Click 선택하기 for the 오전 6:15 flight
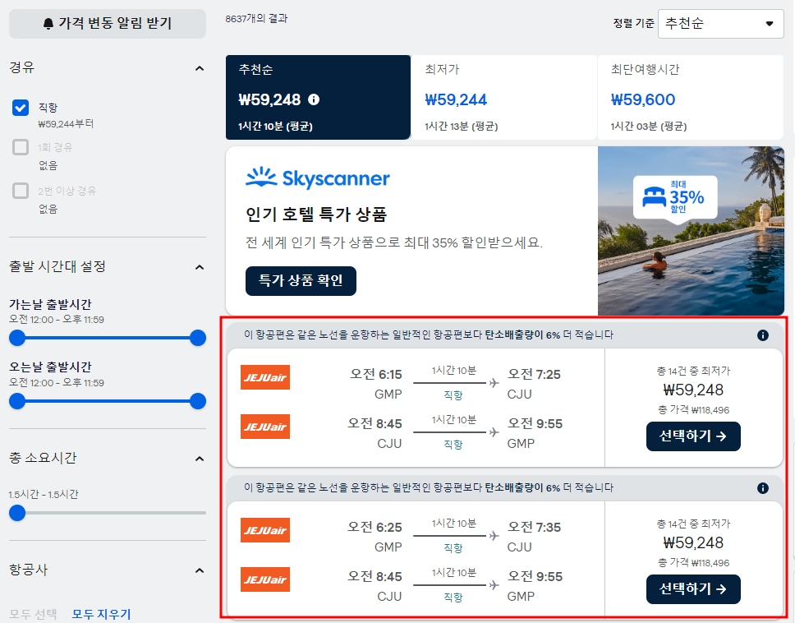This screenshot has width=795, height=623. coord(693,436)
